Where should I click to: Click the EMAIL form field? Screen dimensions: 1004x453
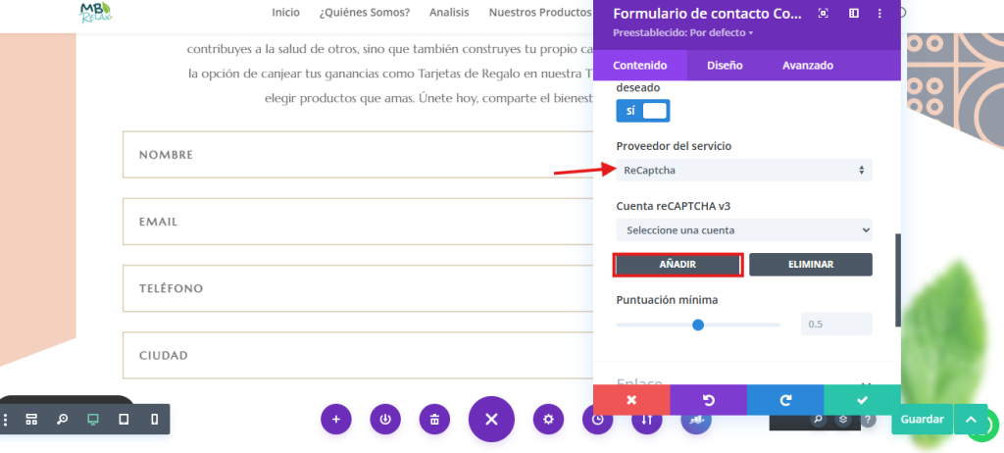(359, 222)
